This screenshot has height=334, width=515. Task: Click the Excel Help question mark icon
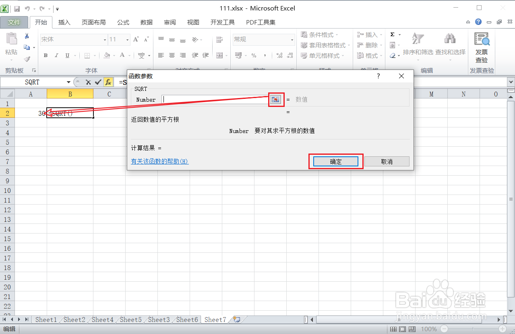478,22
